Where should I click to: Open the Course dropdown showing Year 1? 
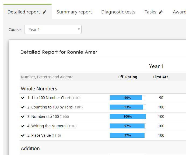(x=53, y=30)
